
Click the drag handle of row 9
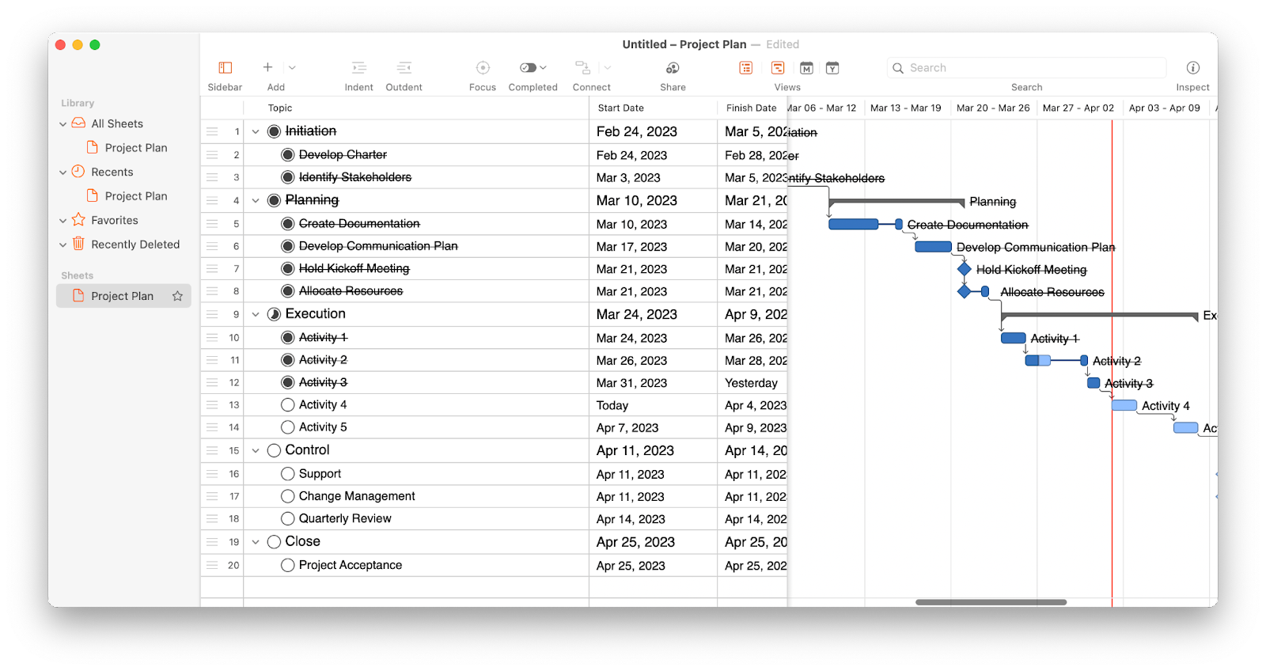tap(212, 315)
